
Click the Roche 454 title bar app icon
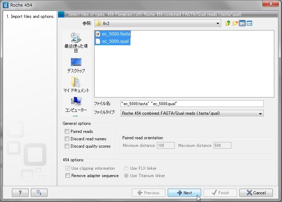6,5
